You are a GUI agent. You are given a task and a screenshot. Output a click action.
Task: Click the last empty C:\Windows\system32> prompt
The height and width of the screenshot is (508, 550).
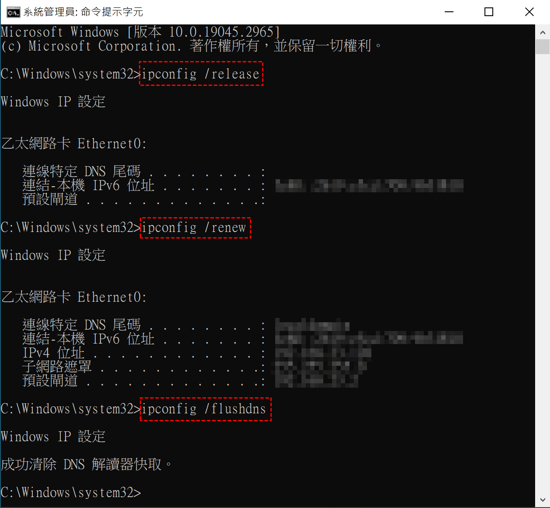[71, 493]
